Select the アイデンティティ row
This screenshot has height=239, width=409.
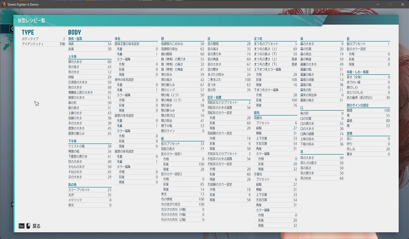[x=43, y=44]
